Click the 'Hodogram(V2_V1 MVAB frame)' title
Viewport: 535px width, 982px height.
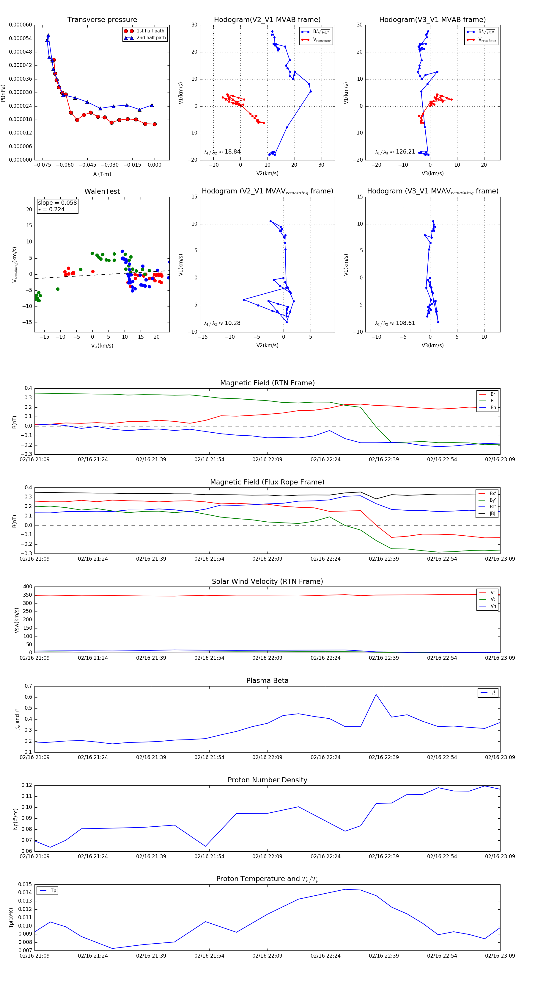[267, 19]
